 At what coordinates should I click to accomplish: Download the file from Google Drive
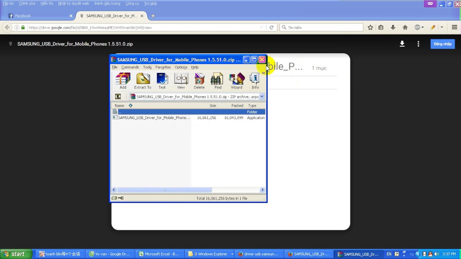tap(402, 44)
